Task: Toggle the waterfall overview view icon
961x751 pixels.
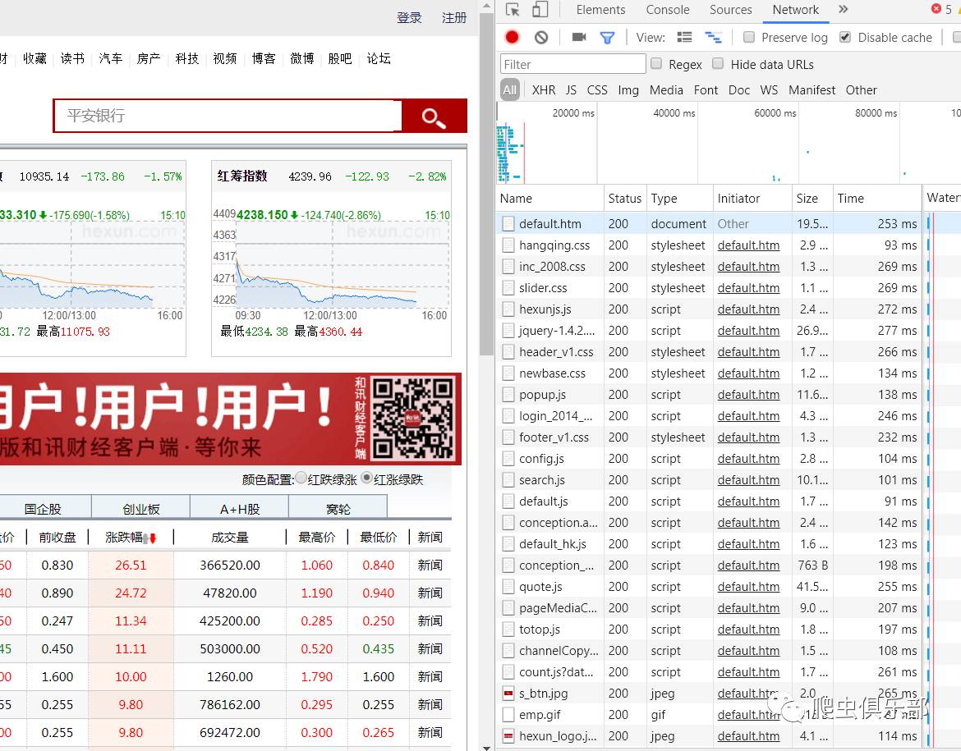Action: coord(714,38)
